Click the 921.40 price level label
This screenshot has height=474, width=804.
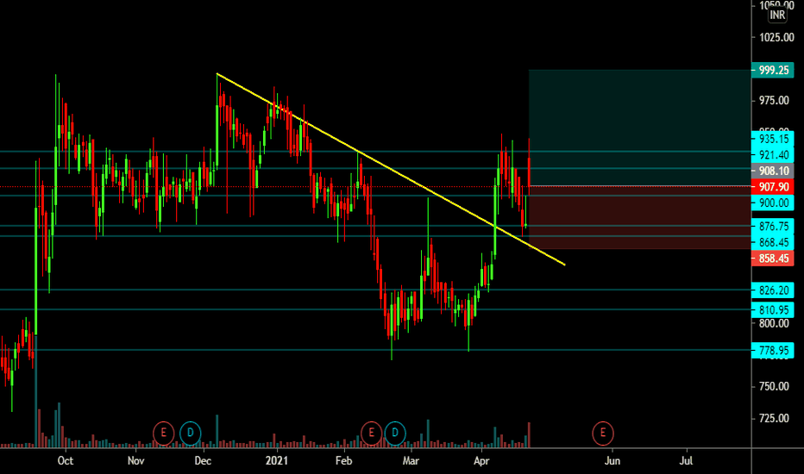click(773, 155)
